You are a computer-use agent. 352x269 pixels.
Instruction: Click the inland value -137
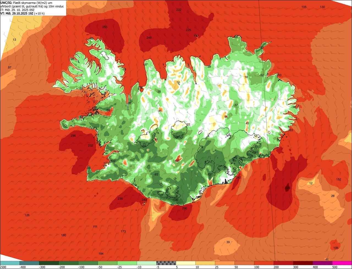tap(210, 175)
